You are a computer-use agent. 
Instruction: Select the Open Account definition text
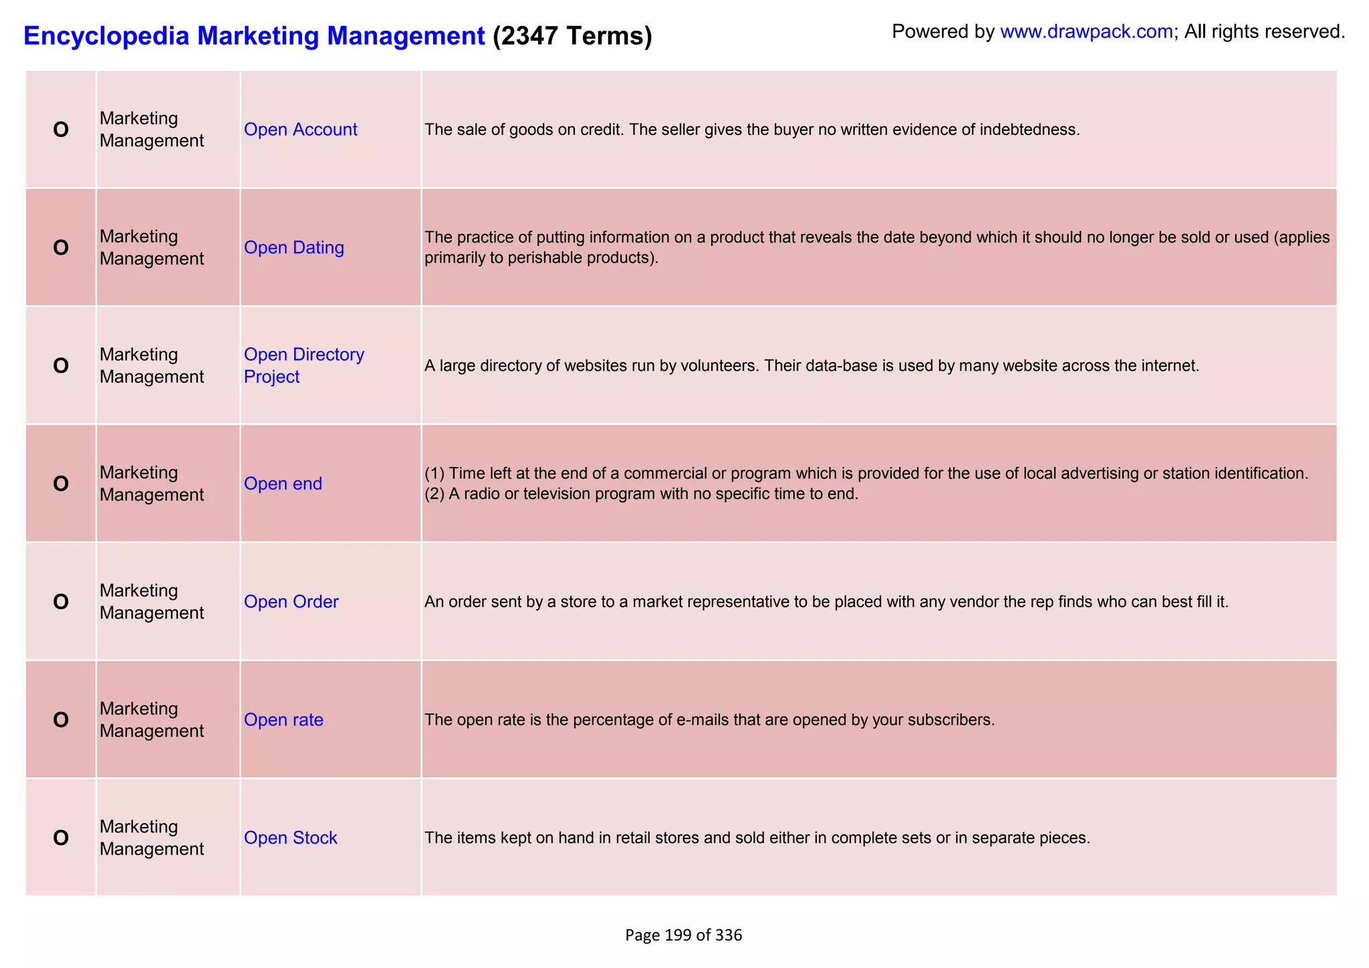pos(752,130)
